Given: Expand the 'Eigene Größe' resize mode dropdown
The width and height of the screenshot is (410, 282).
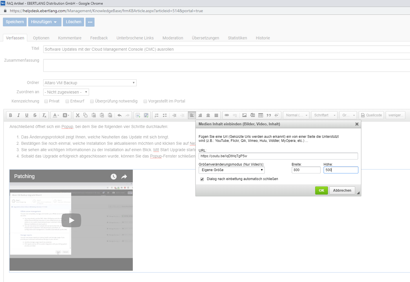Looking at the screenshot, I should pyautogui.click(x=231, y=170).
